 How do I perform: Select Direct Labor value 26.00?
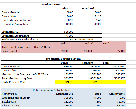[x=70, y=16]
